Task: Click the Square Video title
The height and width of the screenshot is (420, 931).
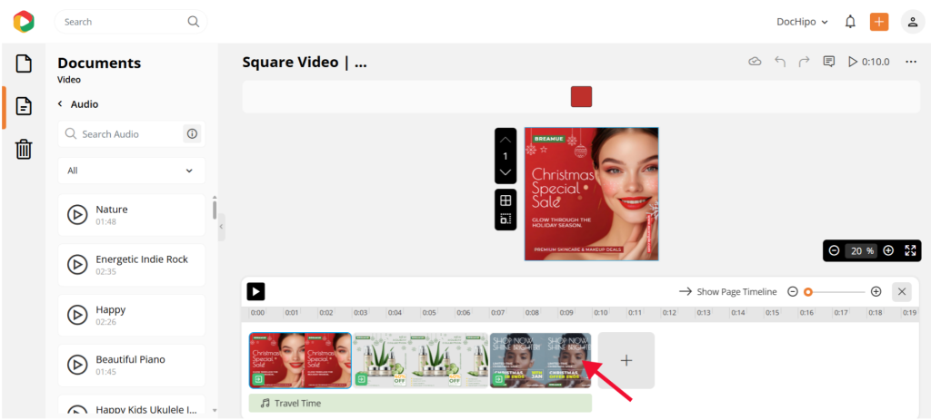Action: tap(305, 63)
